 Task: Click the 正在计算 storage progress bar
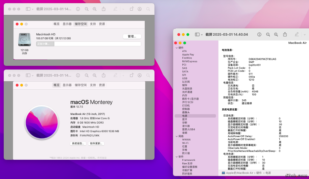coord(88,44)
